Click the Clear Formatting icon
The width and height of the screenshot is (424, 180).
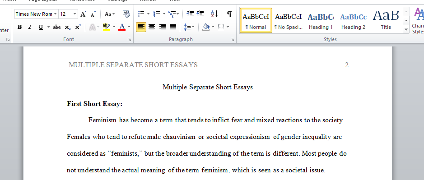[126, 14]
